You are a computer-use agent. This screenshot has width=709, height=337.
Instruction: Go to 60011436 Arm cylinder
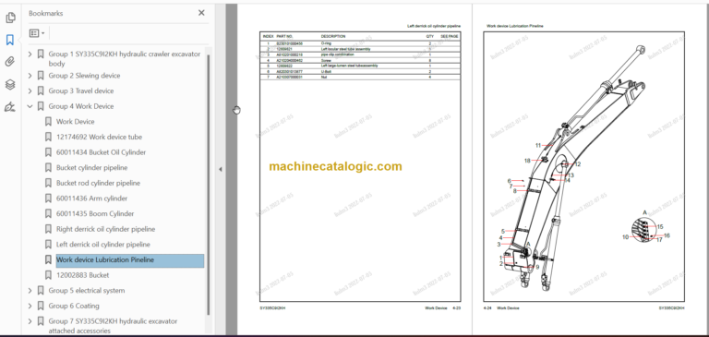pos(91,199)
